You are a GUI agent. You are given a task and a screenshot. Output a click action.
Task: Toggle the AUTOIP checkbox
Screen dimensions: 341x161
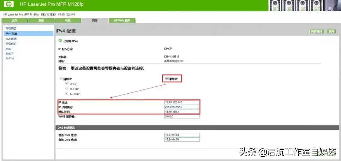pos(67,94)
